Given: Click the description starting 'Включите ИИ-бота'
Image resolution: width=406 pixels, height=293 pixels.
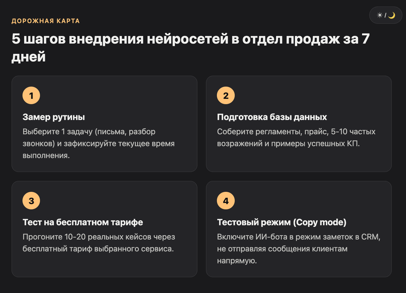Looking at the screenshot, I should [x=298, y=249].
